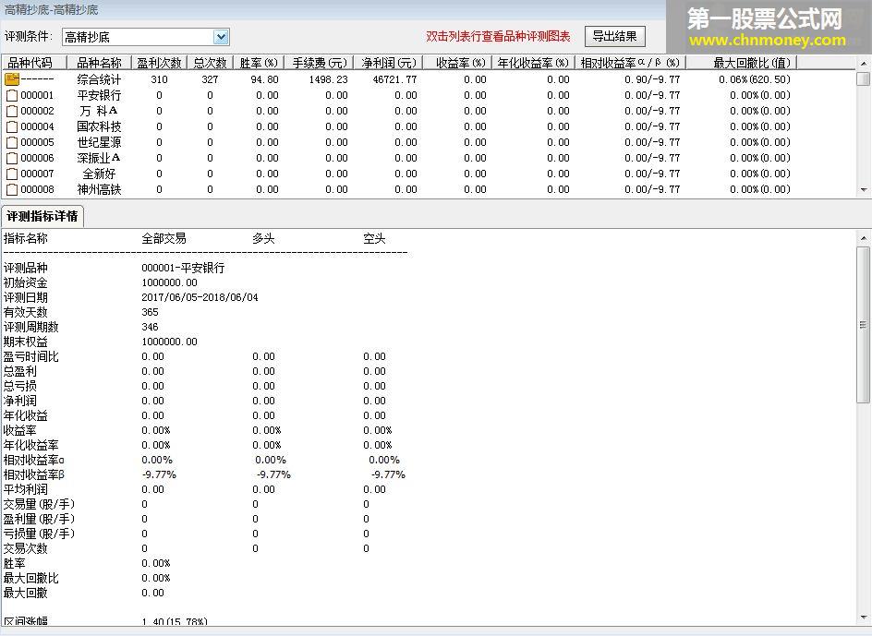This screenshot has width=872, height=636.
Task: Click the up arrow of the details panel scrollbar
Action: click(863, 238)
